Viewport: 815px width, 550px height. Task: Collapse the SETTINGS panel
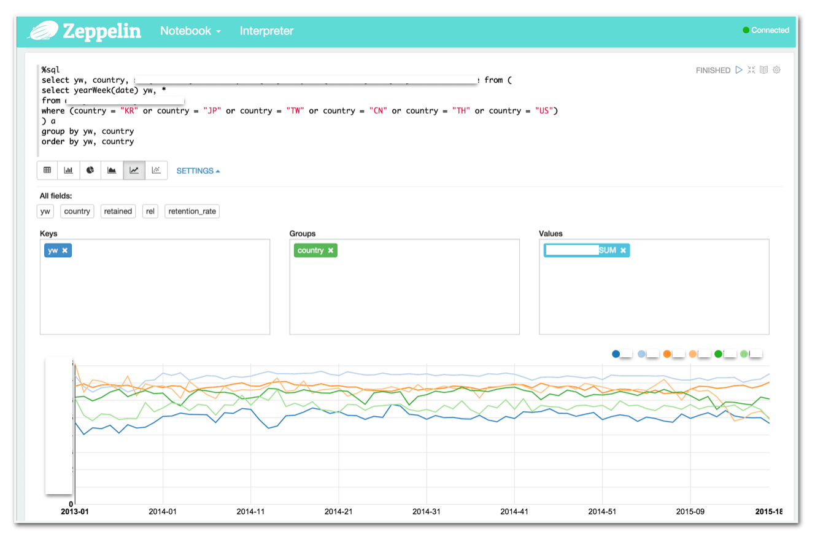[198, 171]
